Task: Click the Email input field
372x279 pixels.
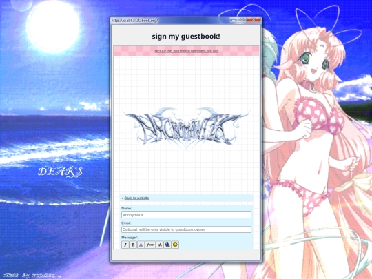Action: click(x=186, y=229)
